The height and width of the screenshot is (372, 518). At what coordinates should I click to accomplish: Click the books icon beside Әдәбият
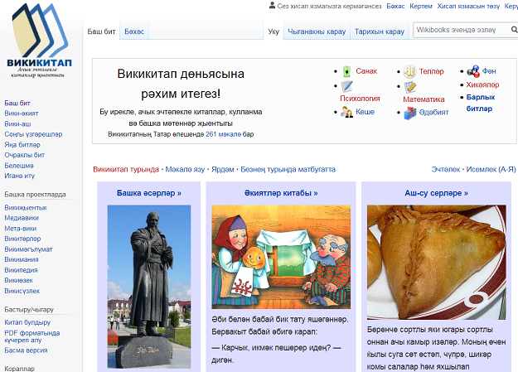410,113
